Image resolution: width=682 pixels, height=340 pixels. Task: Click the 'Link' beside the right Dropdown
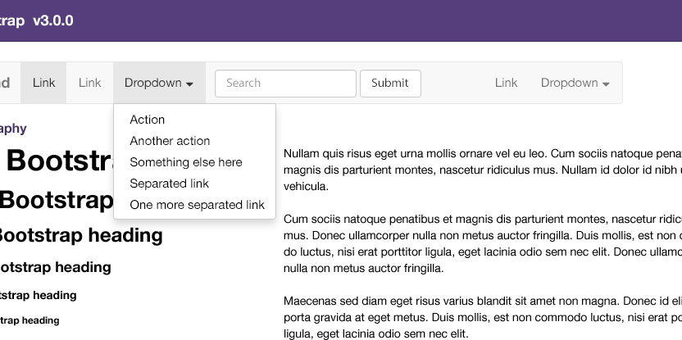click(x=506, y=83)
